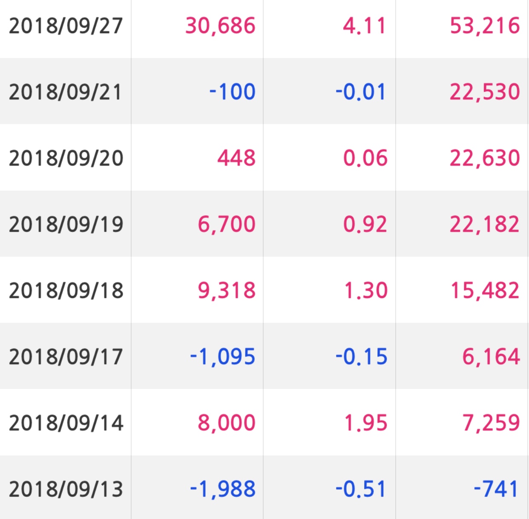The height and width of the screenshot is (519, 529).
Task: Select the -741 value cell
Action: click(x=496, y=489)
